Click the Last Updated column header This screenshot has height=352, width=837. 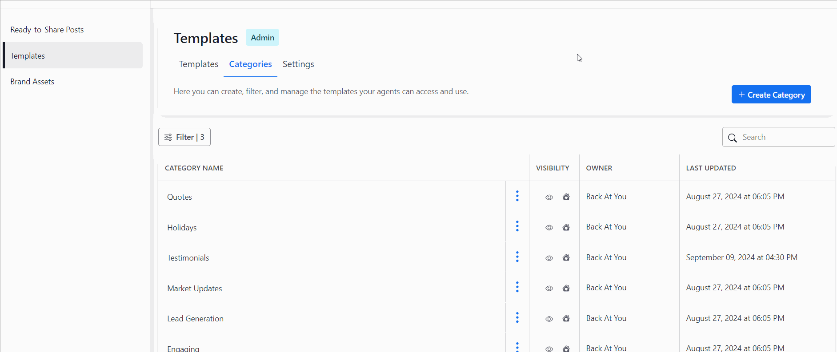coord(711,168)
